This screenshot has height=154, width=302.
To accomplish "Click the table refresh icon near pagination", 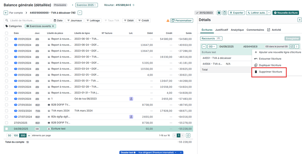I will (188, 136).
